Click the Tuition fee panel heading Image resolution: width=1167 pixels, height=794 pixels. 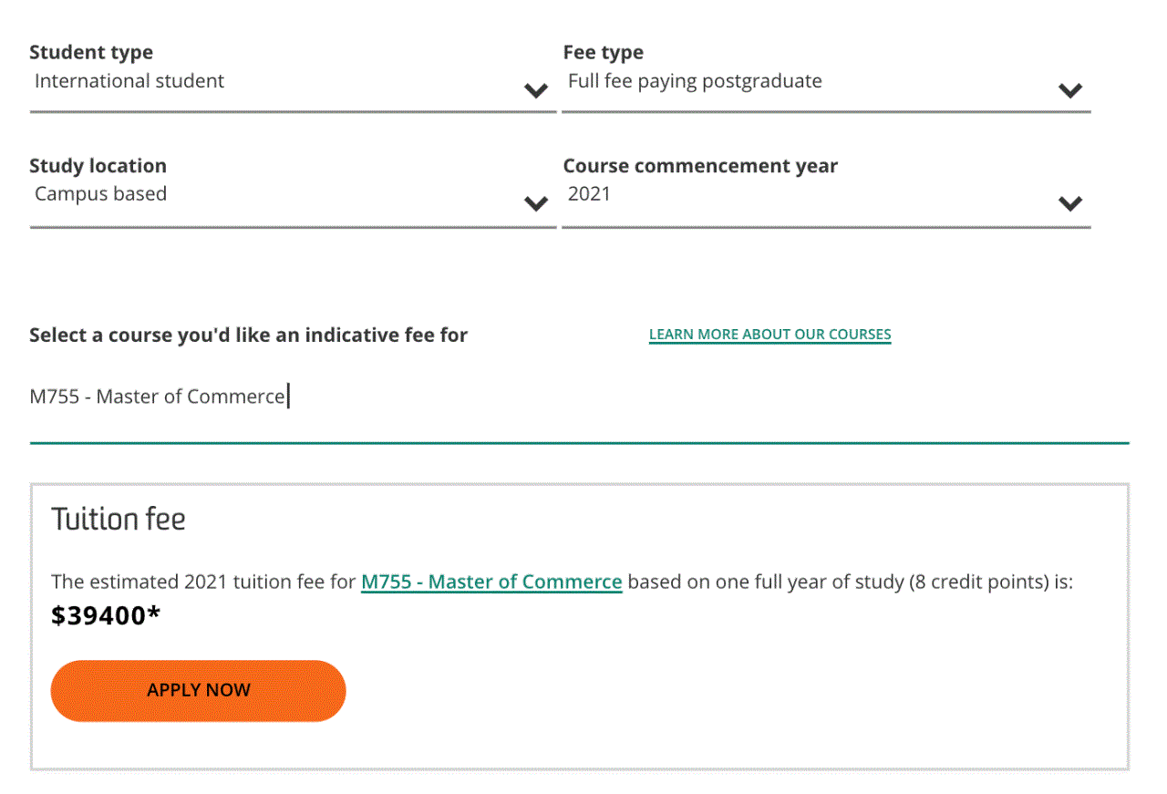(119, 518)
